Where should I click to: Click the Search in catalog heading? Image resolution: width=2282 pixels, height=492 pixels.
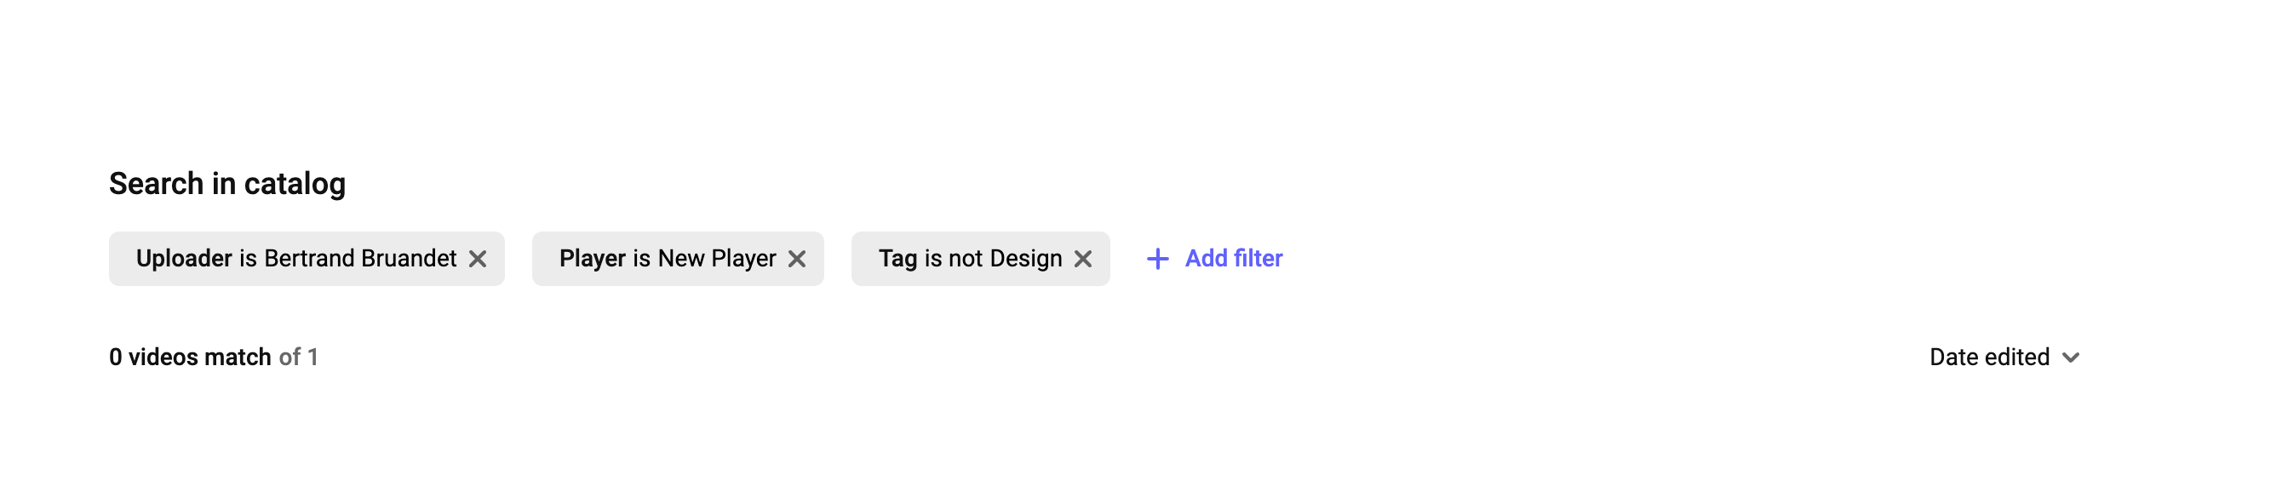226,184
